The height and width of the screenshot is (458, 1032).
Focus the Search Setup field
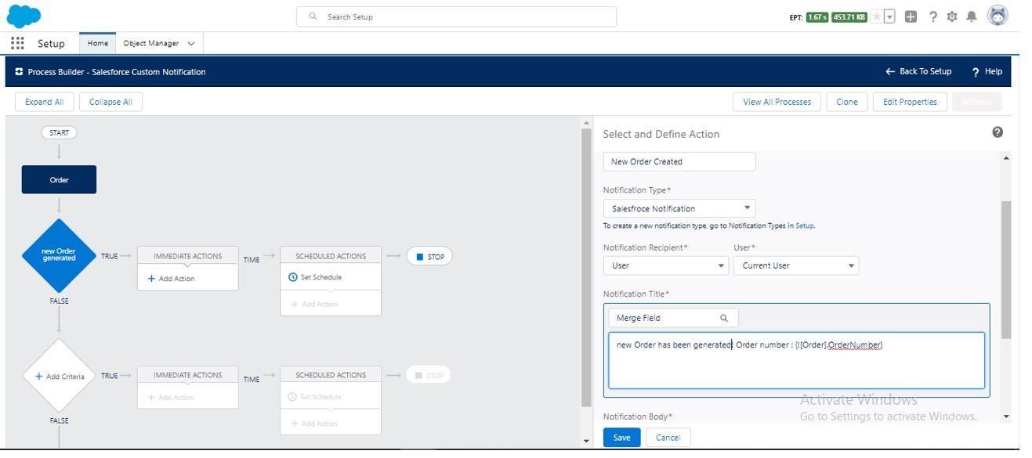[456, 16]
